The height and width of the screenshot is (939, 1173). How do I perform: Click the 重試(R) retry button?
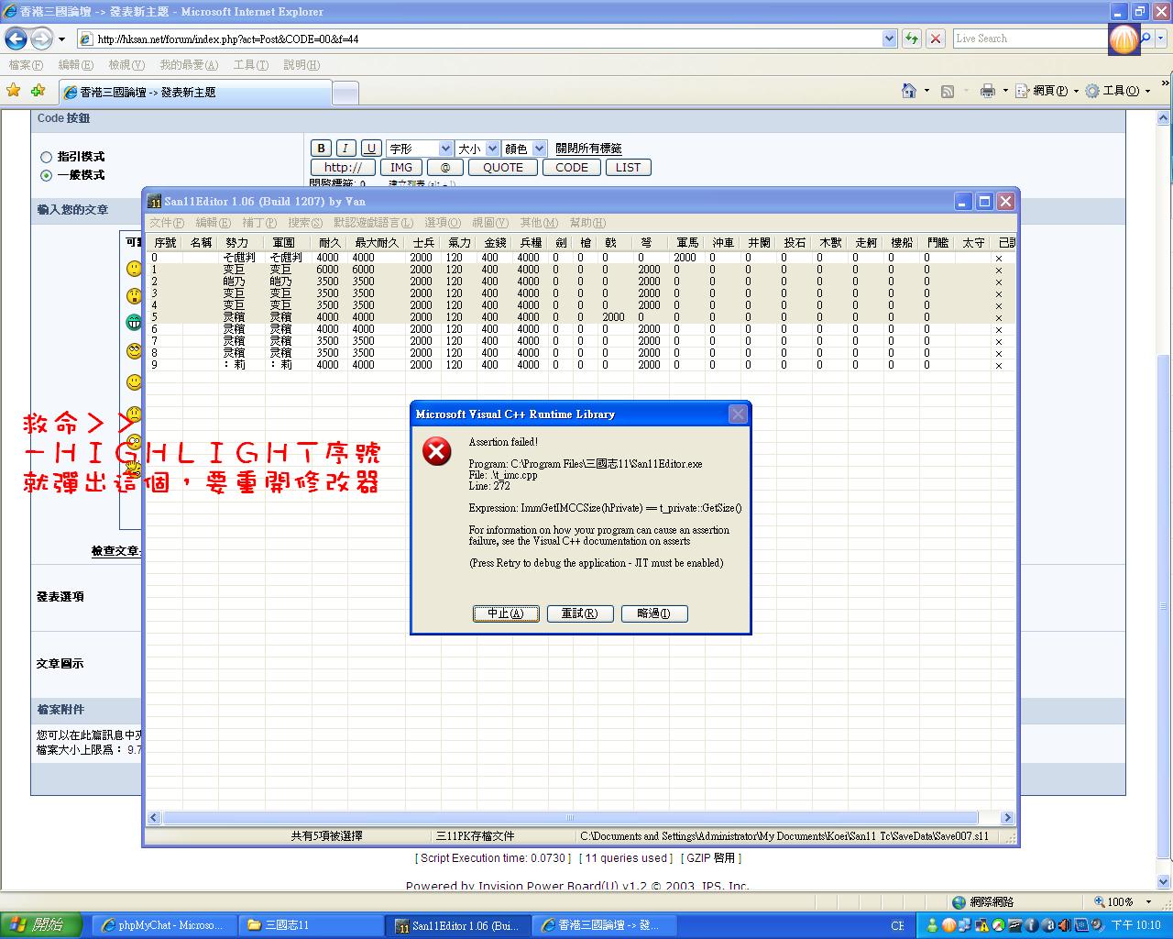(x=580, y=613)
